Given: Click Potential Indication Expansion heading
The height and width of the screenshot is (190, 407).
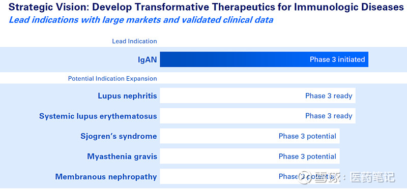Looking at the screenshot, I should 112,78.
